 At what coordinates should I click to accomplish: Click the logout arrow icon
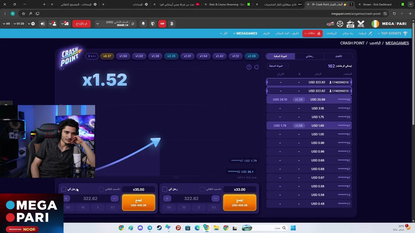tap(42, 24)
